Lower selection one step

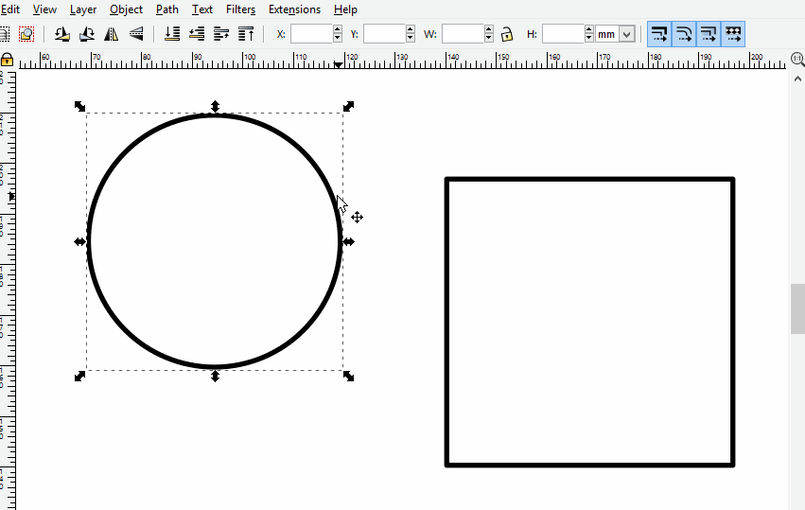tap(197, 34)
